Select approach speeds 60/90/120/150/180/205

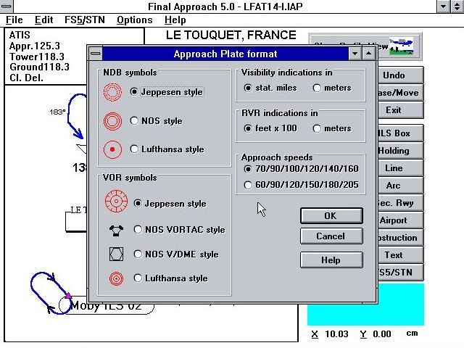tap(302, 185)
